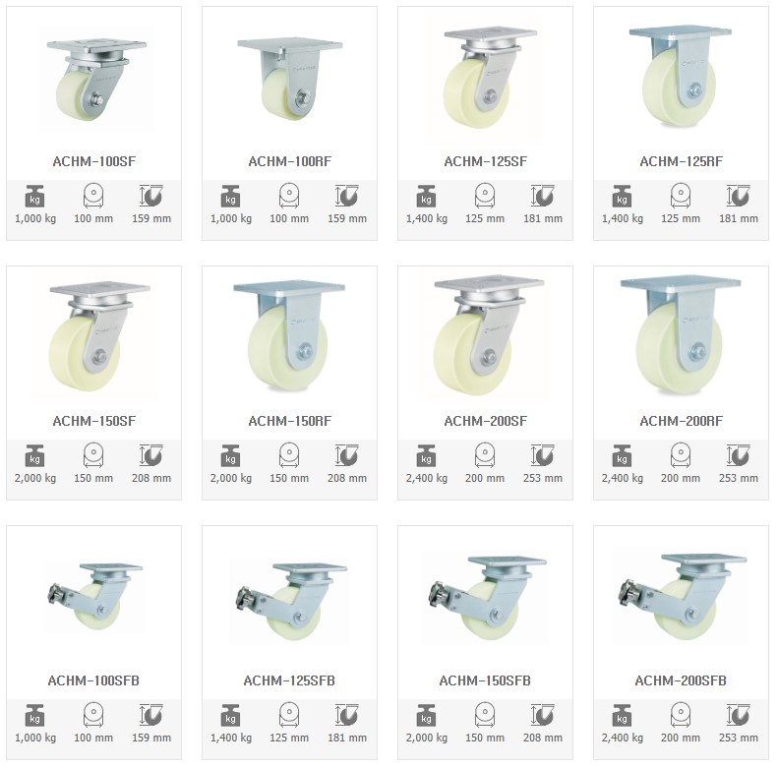777x768 pixels.
Task: Click the kg load icon under ACHM-125SFB
Action: tap(230, 716)
